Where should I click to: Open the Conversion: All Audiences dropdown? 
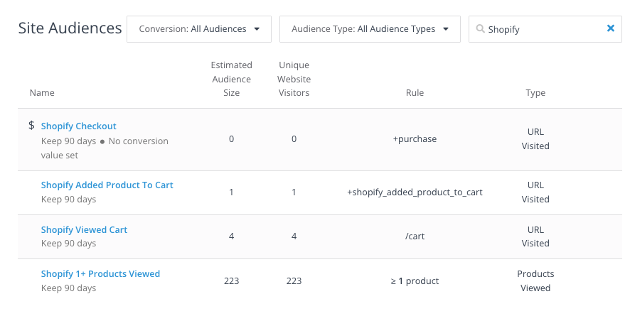coord(198,29)
